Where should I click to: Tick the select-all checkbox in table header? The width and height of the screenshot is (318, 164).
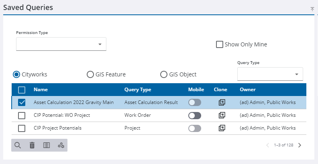point(22,90)
